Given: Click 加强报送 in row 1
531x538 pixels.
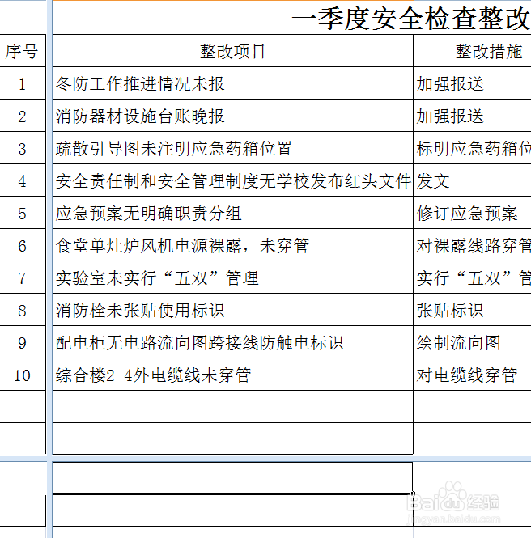Looking at the screenshot, I should (x=472, y=83).
